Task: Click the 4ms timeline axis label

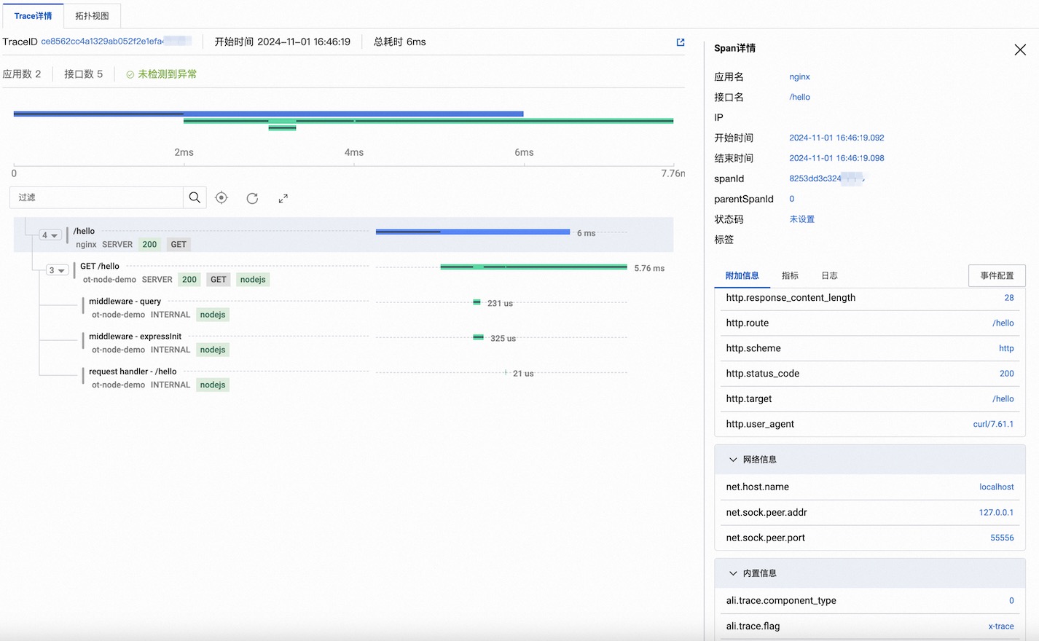Action: [354, 152]
